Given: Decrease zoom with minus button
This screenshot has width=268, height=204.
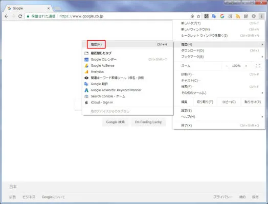Looking at the screenshot, I should pos(227,66).
